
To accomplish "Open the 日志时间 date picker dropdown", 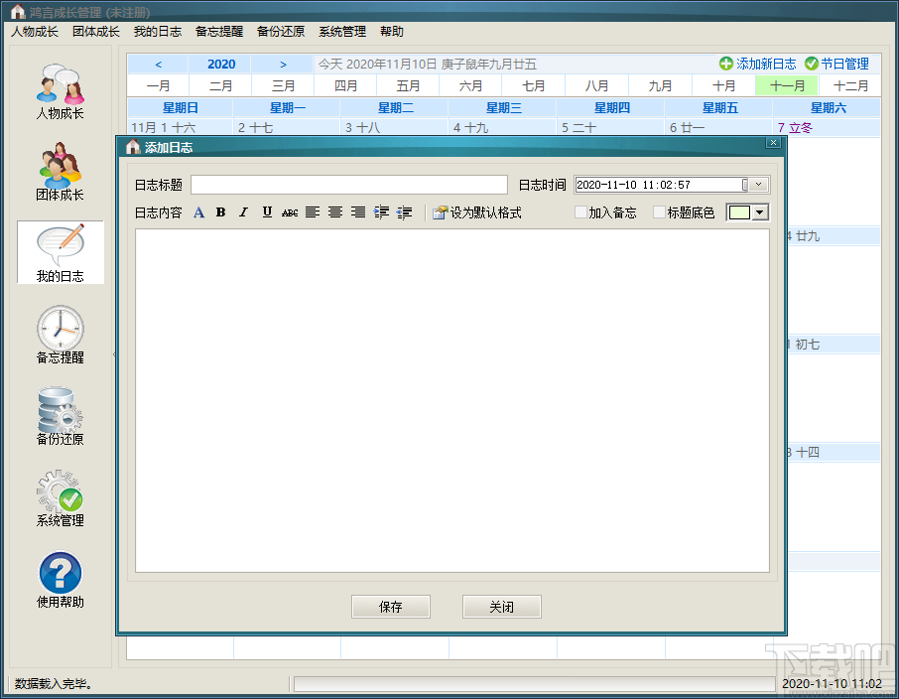I will click(x=756, y=184).
